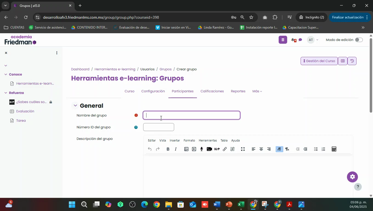Open the Grupos breadcrumb link
The width and height of the screenshot is (373, 211).
pos(165,69)
